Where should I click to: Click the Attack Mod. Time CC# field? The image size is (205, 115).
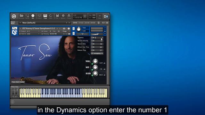97,47
